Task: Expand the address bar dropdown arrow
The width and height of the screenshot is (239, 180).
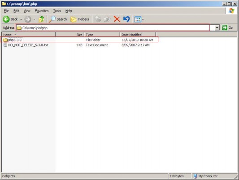Action: tap(217, 28)
